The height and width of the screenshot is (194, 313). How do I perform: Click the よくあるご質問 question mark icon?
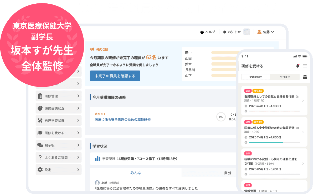(40, 157)
